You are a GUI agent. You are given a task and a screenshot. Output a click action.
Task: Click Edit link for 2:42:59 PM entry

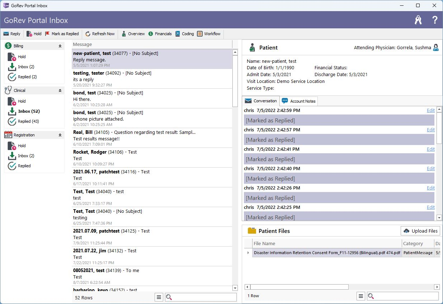click(431, 111)
